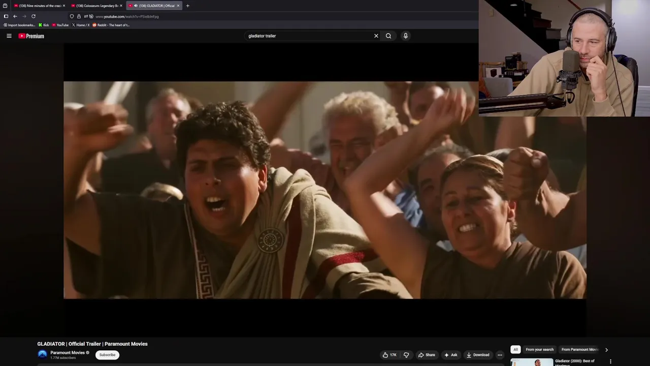
Task: Close the Colosseum: Legendary tab
Action: (121, 6)
